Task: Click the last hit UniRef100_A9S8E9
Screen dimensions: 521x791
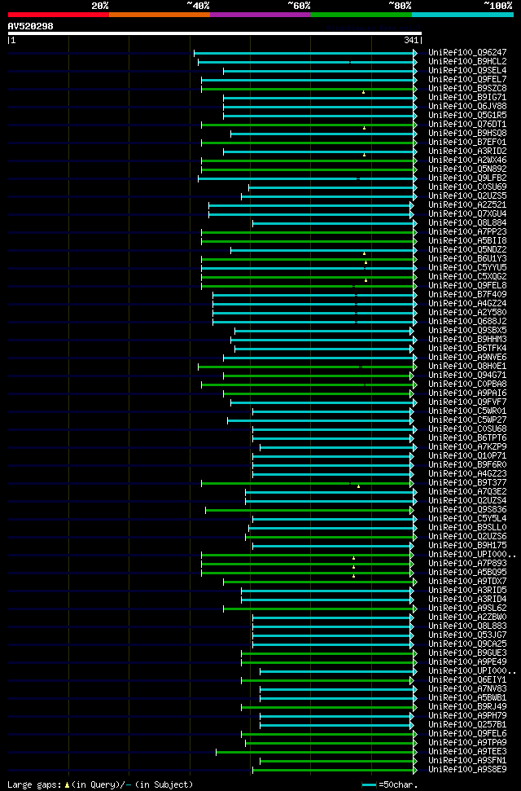Action: click(467, 770)
